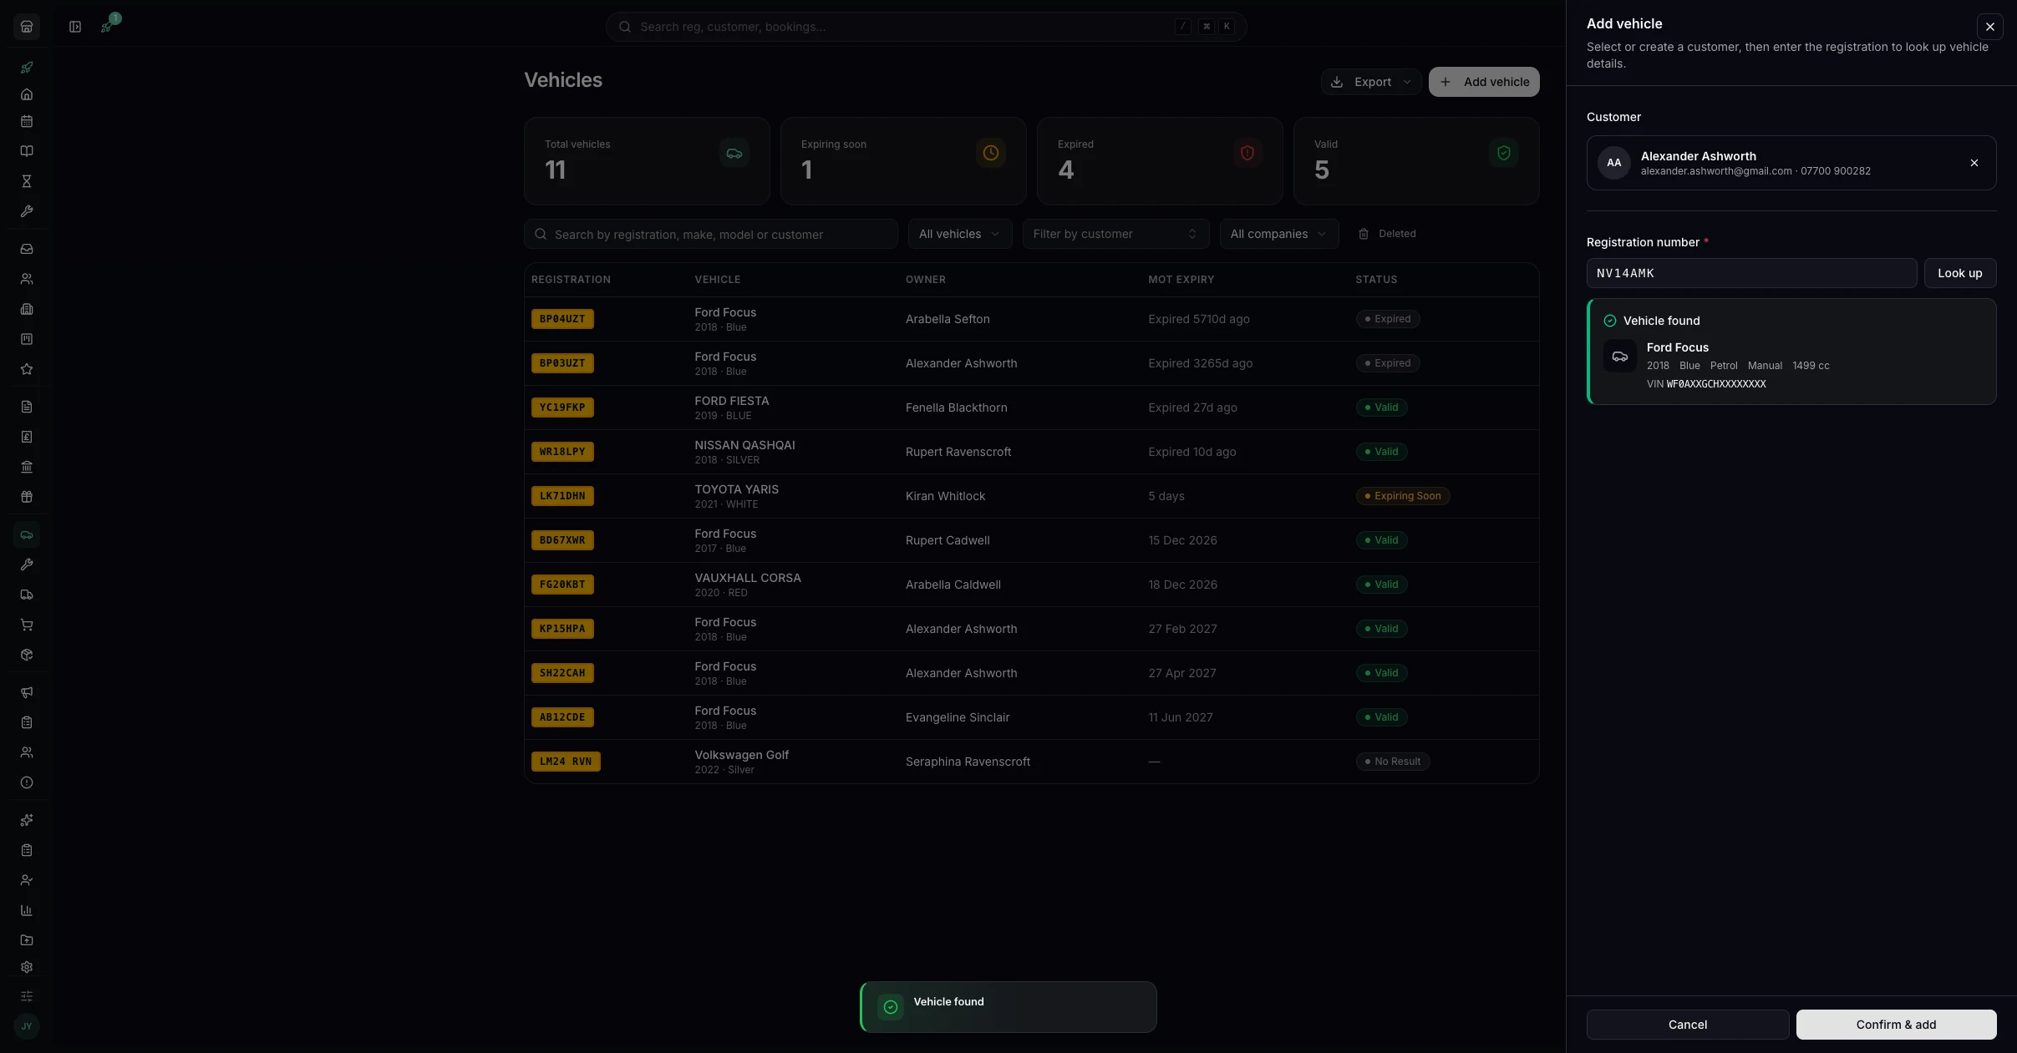Click the Registration number input NV14AMK
This screenshot has height=1053, width=2017.
coord(1752,273)
